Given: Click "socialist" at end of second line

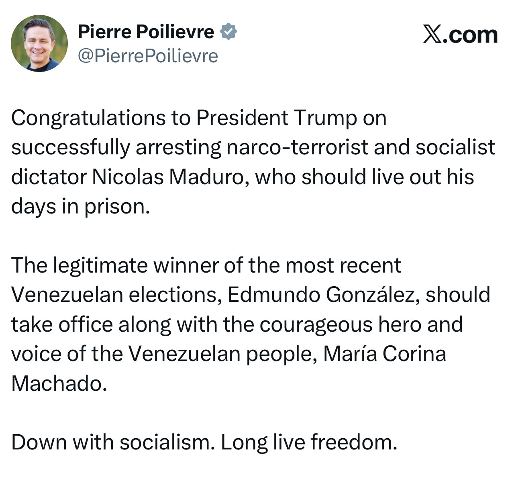Looking at the screenshot, I should 455,147.
